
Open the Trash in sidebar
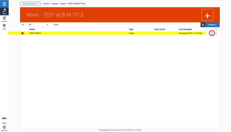pos(4,27)
